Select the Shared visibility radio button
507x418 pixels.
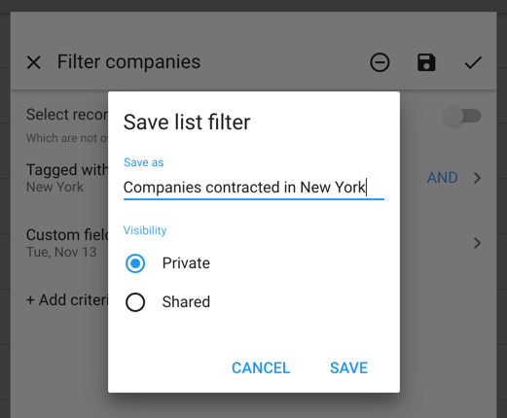pyautogui.click(x=135, y=302)
